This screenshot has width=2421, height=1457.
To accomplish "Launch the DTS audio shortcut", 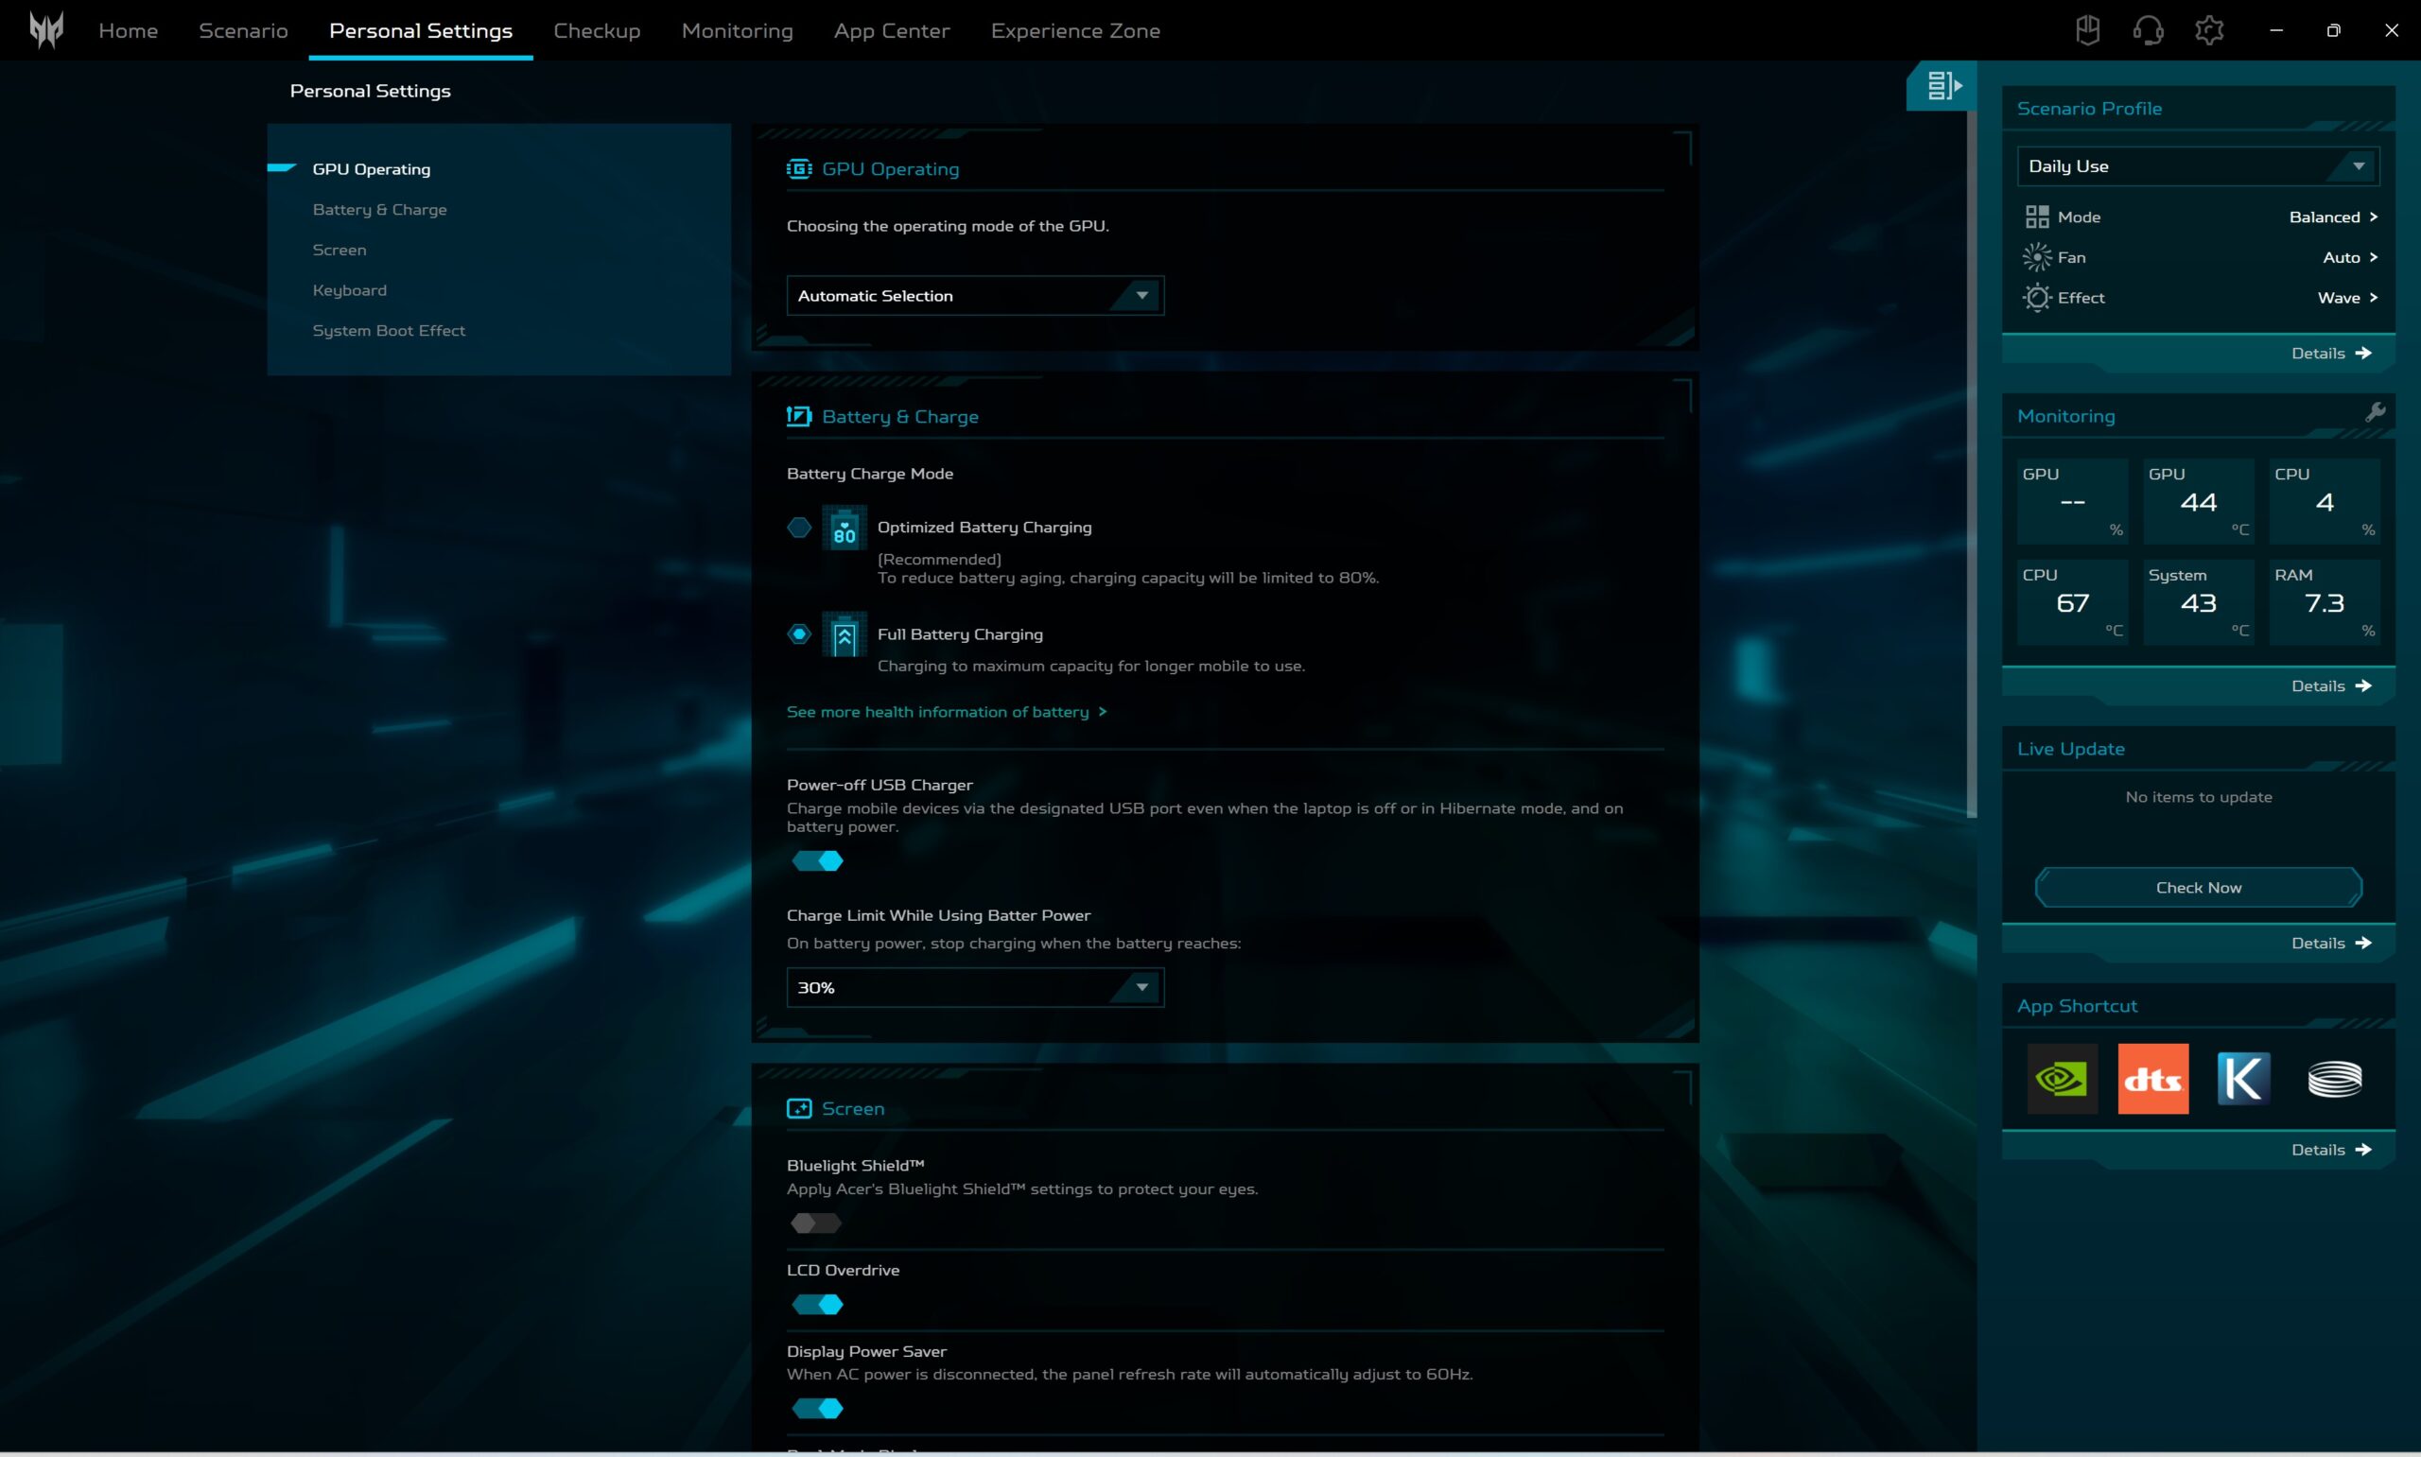I will [2152, 1078].
